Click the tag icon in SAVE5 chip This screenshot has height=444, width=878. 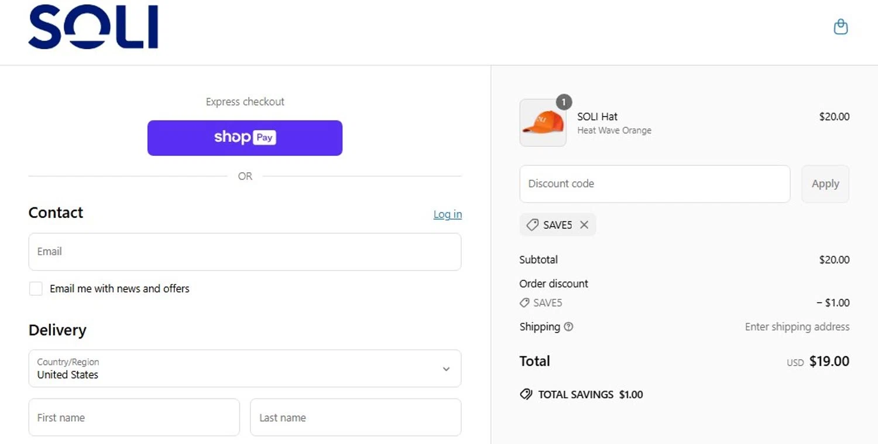click(532, 225)
